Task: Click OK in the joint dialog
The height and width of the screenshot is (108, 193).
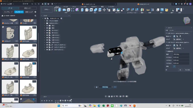Action: coord(180,70)
